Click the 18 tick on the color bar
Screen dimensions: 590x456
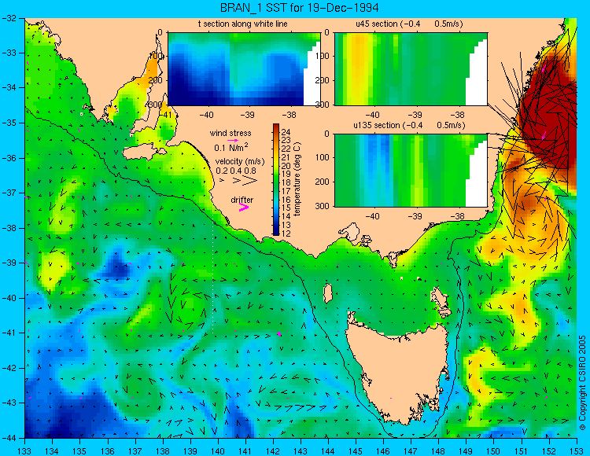[x=286, y=182]
